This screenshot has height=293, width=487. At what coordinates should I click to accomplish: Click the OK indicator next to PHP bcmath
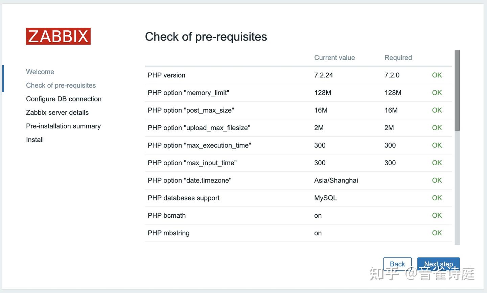click(x=437, y=215)
